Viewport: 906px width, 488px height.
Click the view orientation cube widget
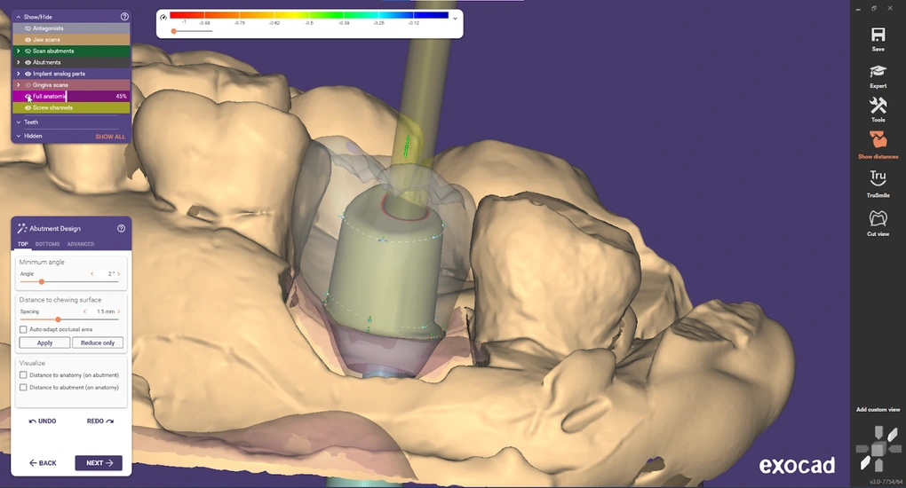click(x=878, y=450)
